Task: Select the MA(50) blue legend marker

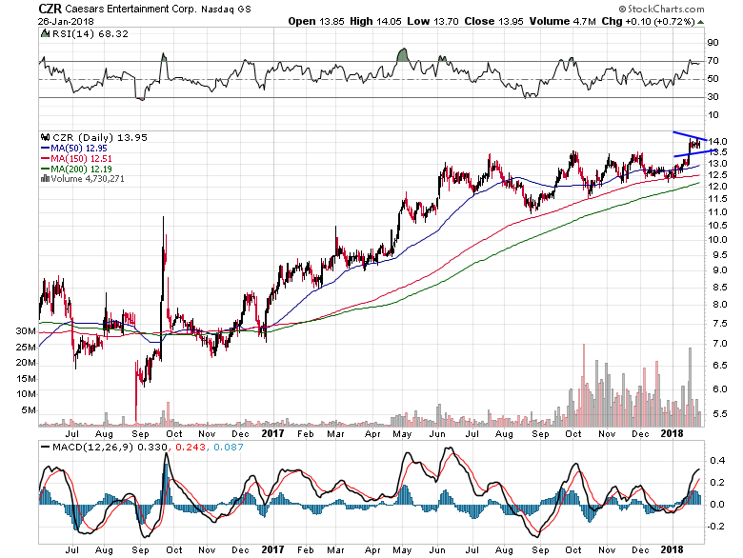Action: pyautogui.click(x=43, y=148)
